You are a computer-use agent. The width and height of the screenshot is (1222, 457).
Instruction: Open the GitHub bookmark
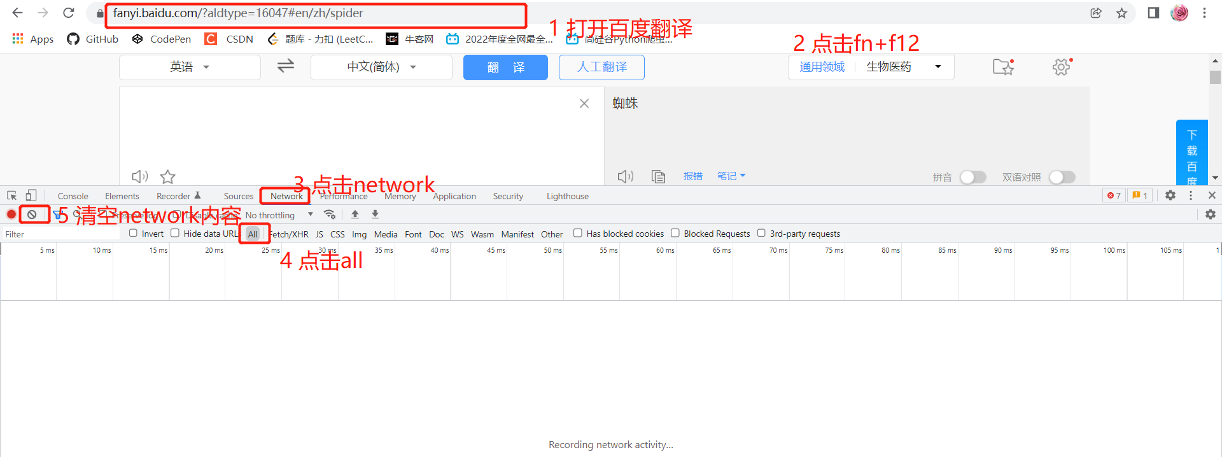[x=93, y=39]
